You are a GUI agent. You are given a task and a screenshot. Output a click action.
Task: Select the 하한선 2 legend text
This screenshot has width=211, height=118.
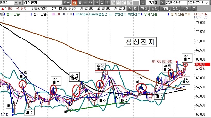pos(134,14)
